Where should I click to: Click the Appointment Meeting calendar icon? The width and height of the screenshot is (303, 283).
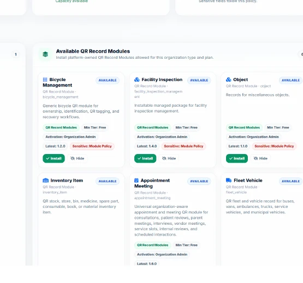(136, 181)
